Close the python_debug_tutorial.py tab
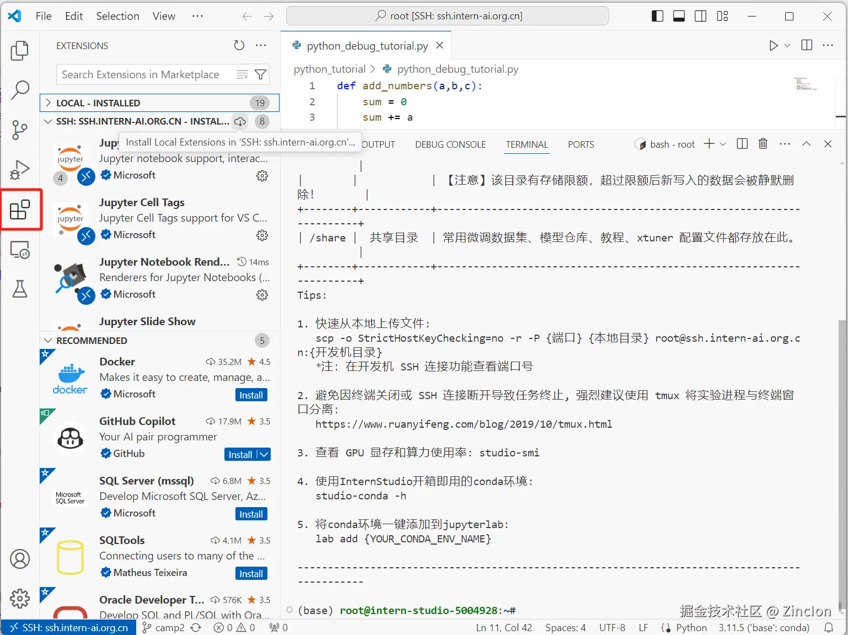 (x=440, y=46)
